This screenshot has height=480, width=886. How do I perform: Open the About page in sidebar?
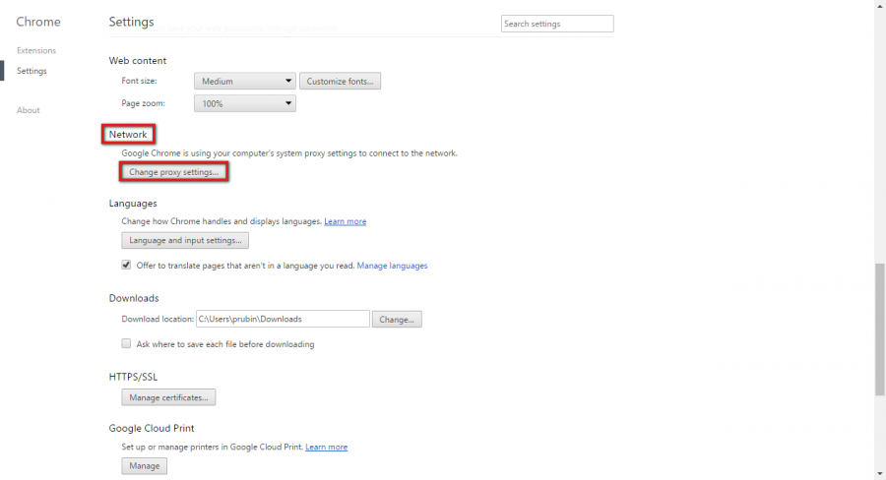pos(29,110)
